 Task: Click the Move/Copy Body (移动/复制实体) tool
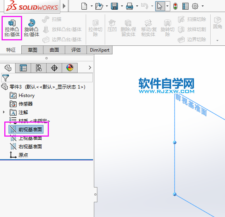coord(149,28)
